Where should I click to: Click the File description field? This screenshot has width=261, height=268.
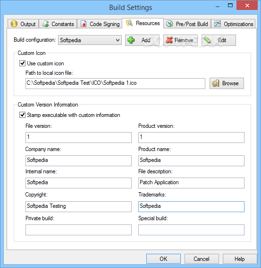pos(191,183)
